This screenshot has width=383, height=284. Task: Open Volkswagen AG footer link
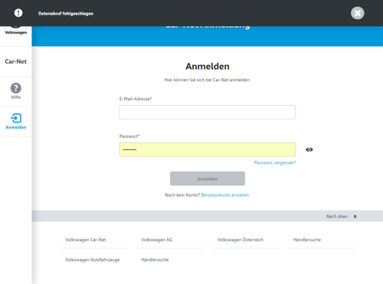(157, 240)
